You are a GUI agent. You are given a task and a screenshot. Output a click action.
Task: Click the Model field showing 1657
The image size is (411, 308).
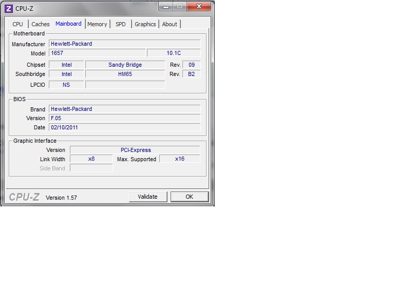(97, 53)
